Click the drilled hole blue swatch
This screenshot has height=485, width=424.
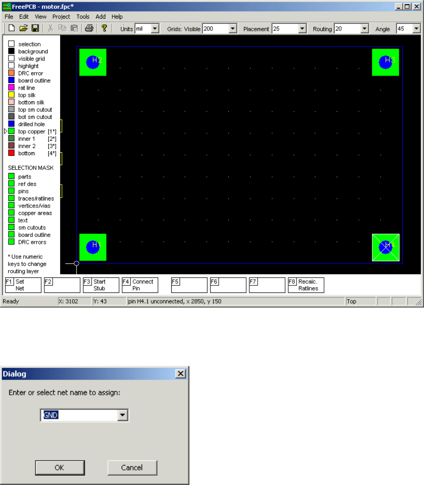(x=12, y=124)
